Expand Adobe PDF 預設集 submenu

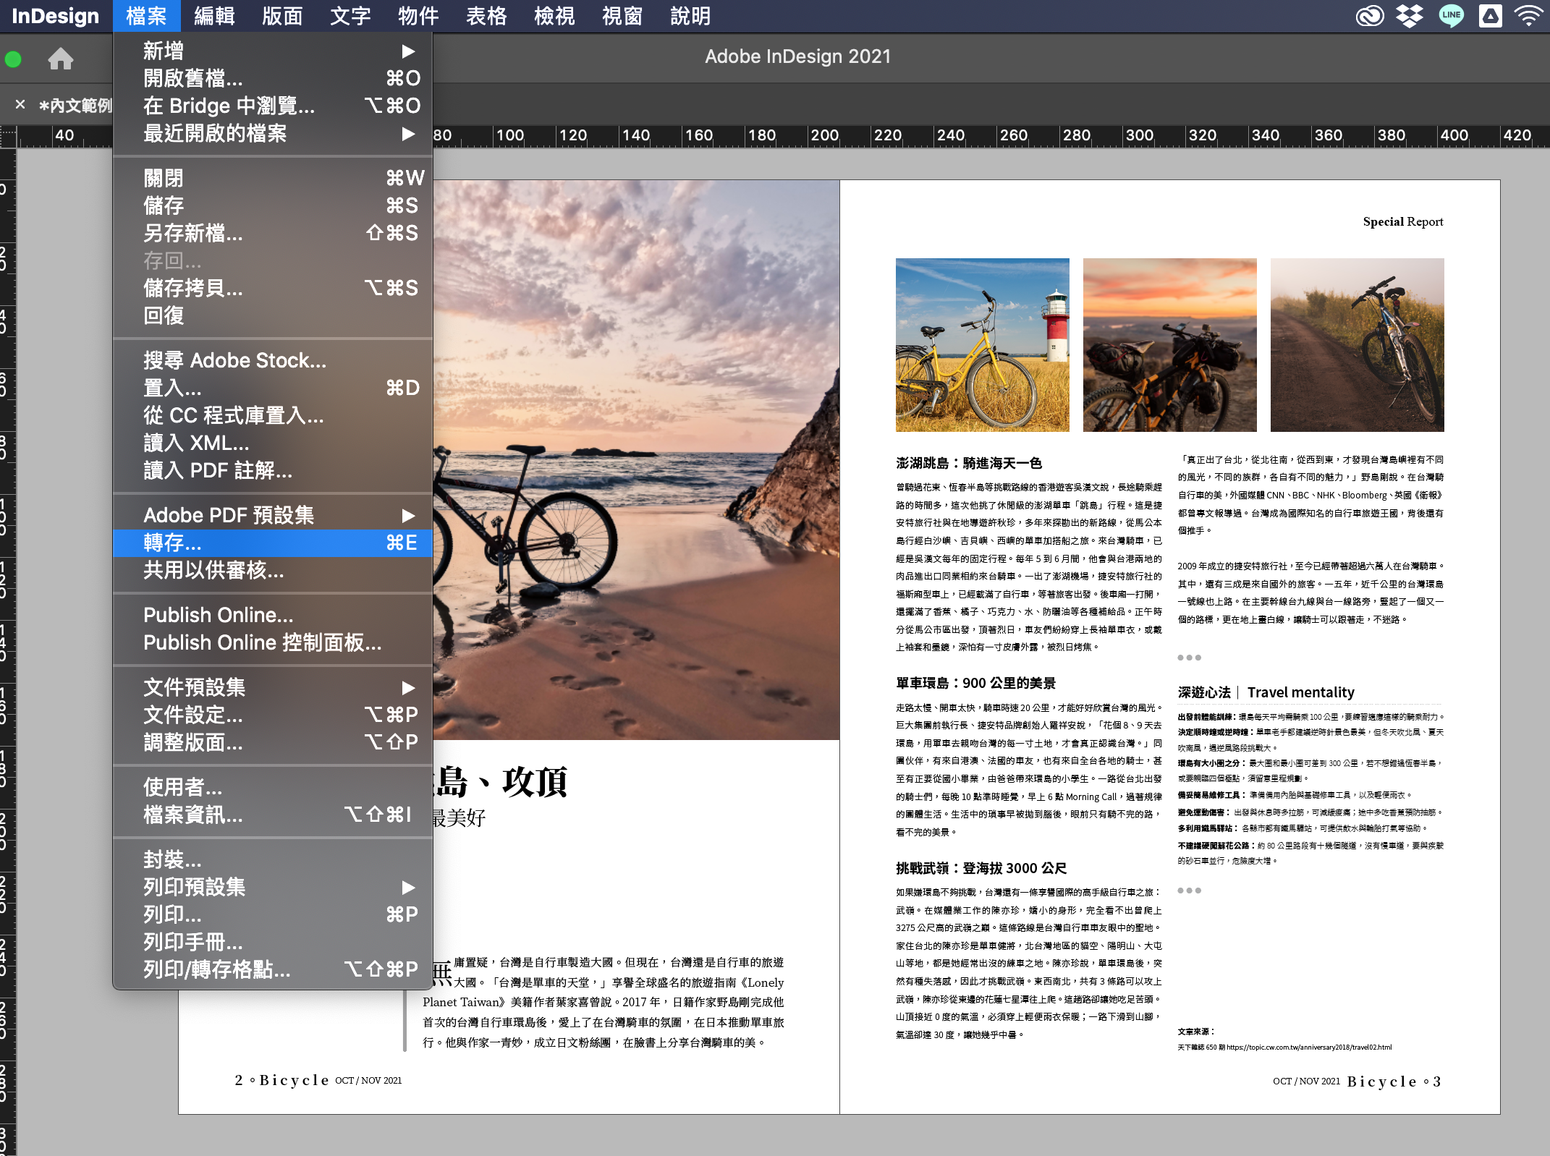coord(408,515)
